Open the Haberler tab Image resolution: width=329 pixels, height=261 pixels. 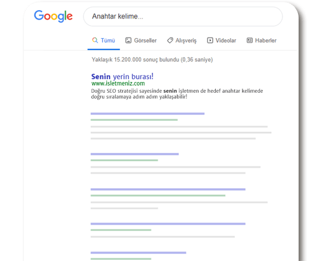pyautogui.click(x=262, y=40)
